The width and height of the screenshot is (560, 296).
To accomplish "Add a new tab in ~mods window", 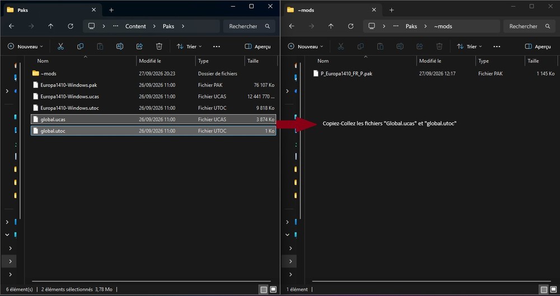I will click(391, 10).
